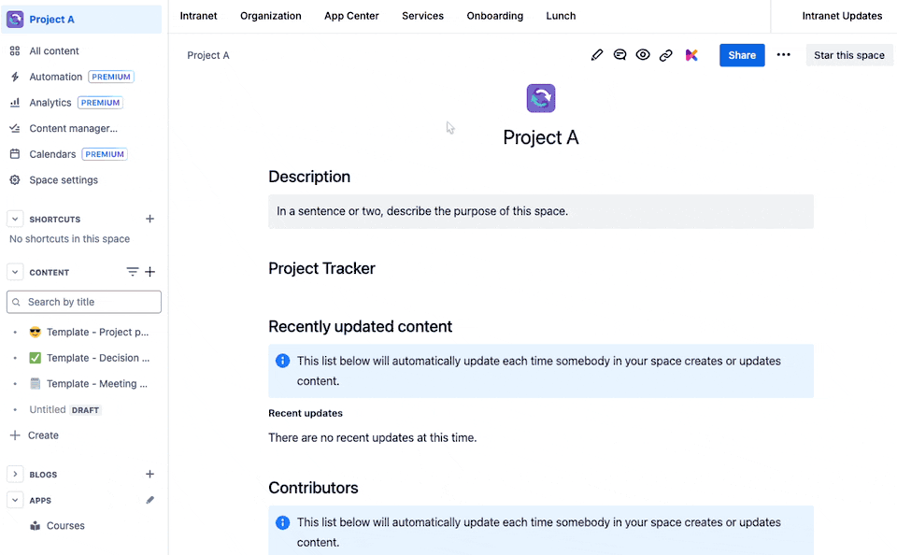Click the blue Share button
Screen dimensions: 897x555
click(x=742, y=55)
